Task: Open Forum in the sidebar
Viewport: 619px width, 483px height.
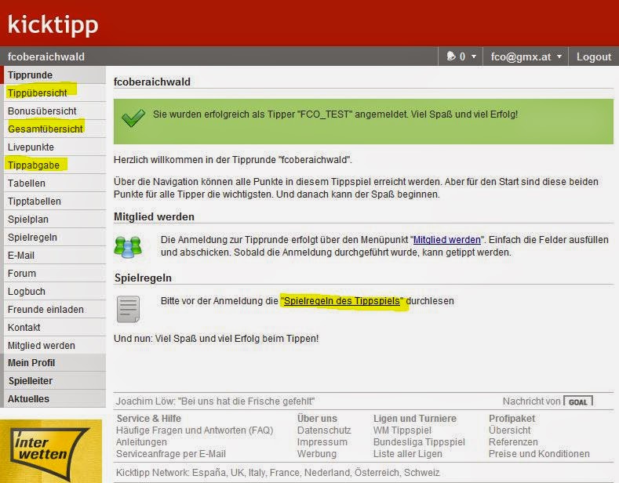Action: click(x=54, y=274)
